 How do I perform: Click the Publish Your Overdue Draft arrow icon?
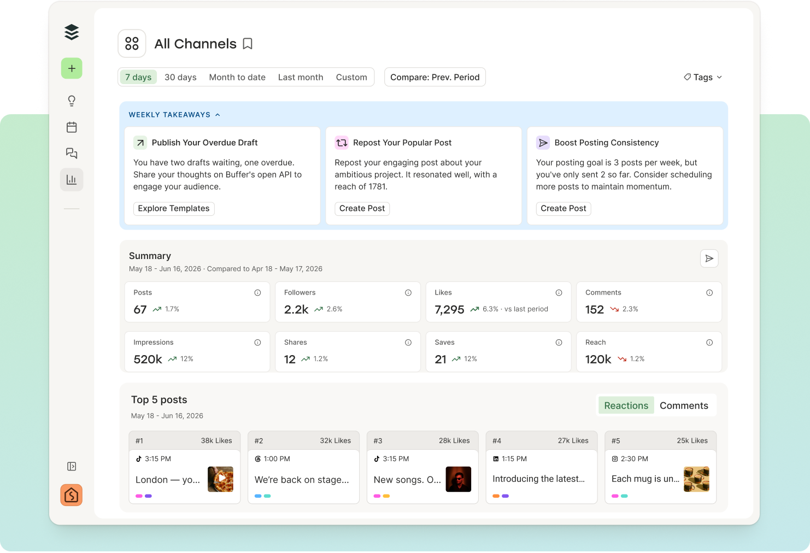pos(140,143)
